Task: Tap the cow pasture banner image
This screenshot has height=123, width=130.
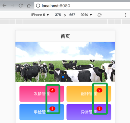Action: click(65, 62)
